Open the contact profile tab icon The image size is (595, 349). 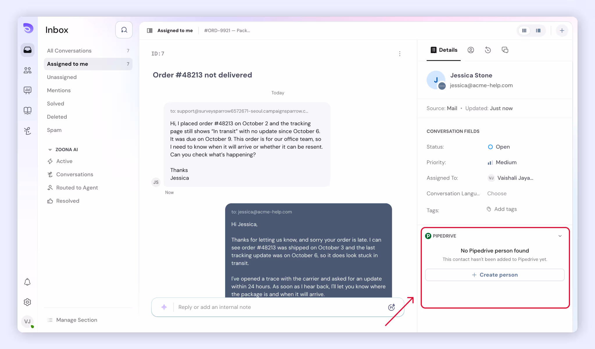(471, 50)
